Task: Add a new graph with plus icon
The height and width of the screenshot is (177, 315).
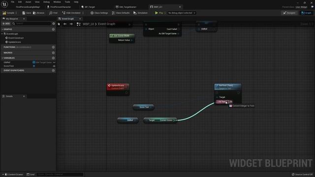Action: point(53,29)
